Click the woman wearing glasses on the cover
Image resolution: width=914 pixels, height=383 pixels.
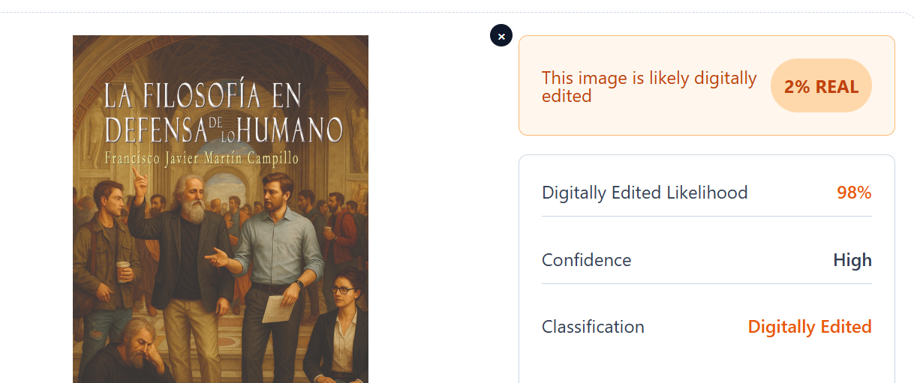(x=341, y=289)
